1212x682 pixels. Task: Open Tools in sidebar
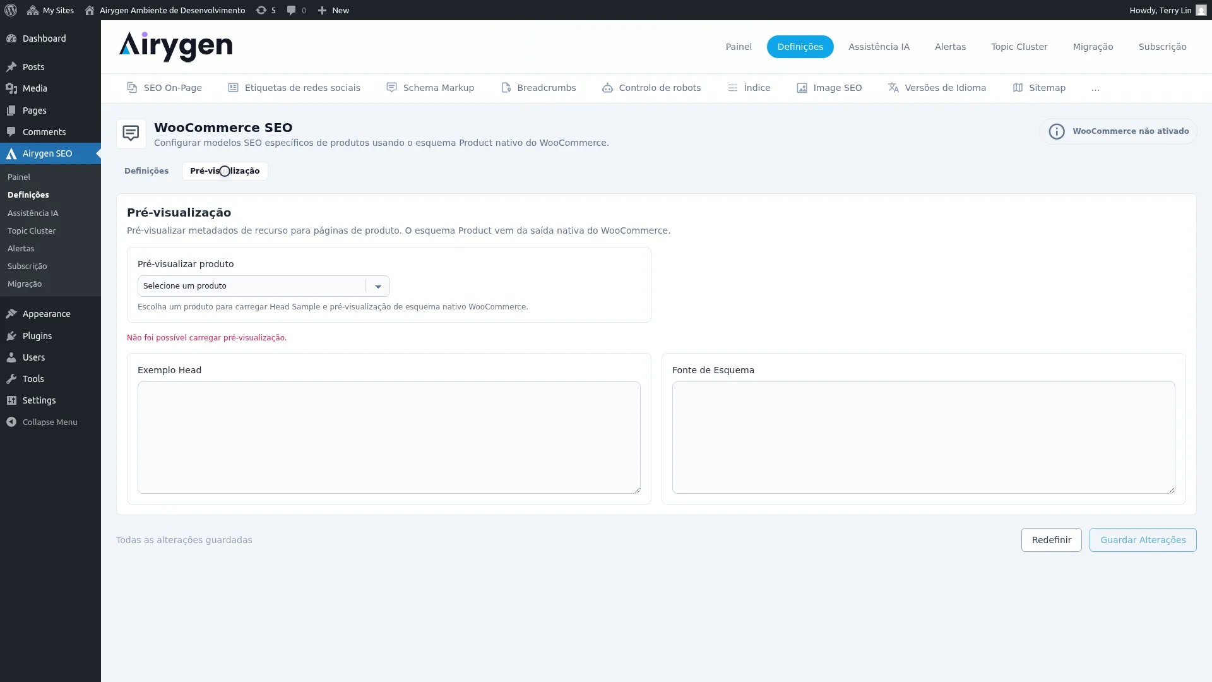click(50, 379)
